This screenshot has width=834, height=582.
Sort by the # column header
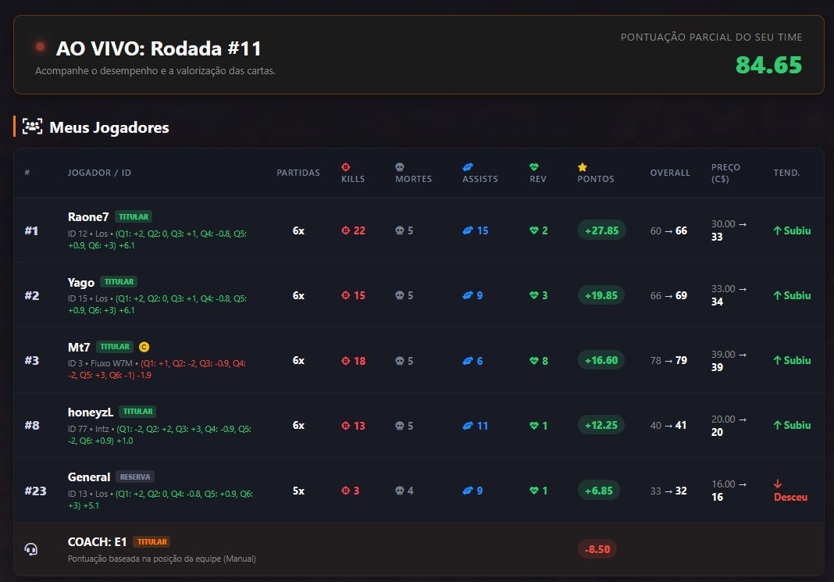(x=27, y=173)
